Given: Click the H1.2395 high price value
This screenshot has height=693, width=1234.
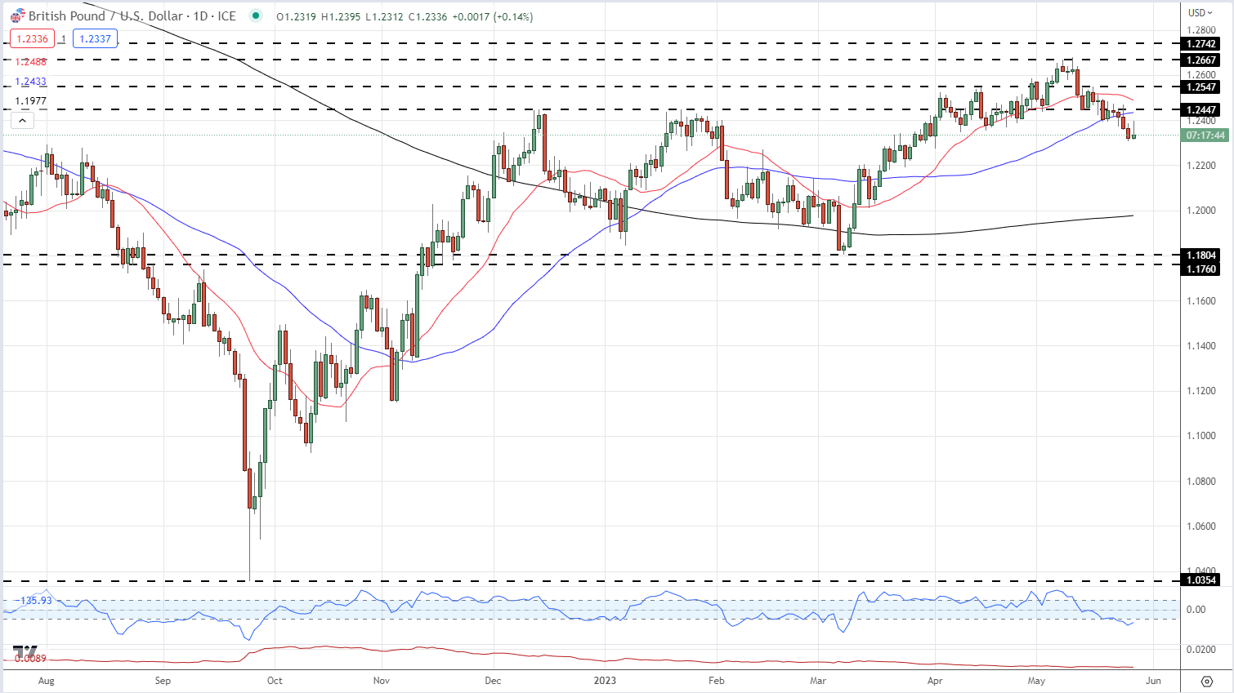Looking at the screenshot, I should click(x=340, y=16).
